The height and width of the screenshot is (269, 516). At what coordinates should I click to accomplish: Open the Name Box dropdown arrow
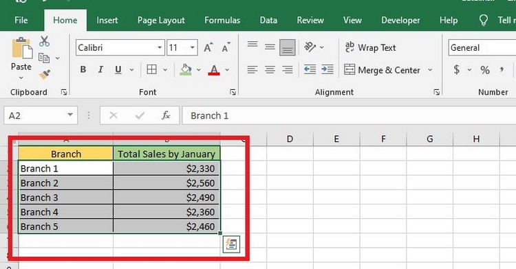[70, 115]
